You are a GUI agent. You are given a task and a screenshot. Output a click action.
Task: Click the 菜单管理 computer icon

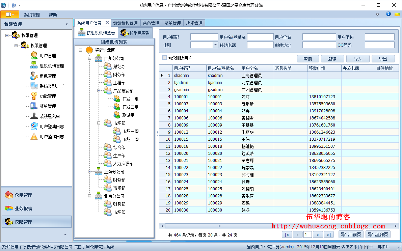(34, 106)
